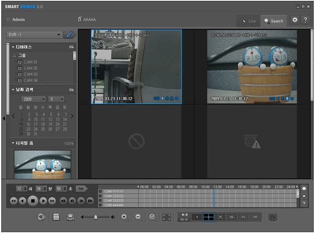Select CAM 02 in device tree
Viewport: 315px width, 233px height.
pyautogui.click(x=31, y=68)
